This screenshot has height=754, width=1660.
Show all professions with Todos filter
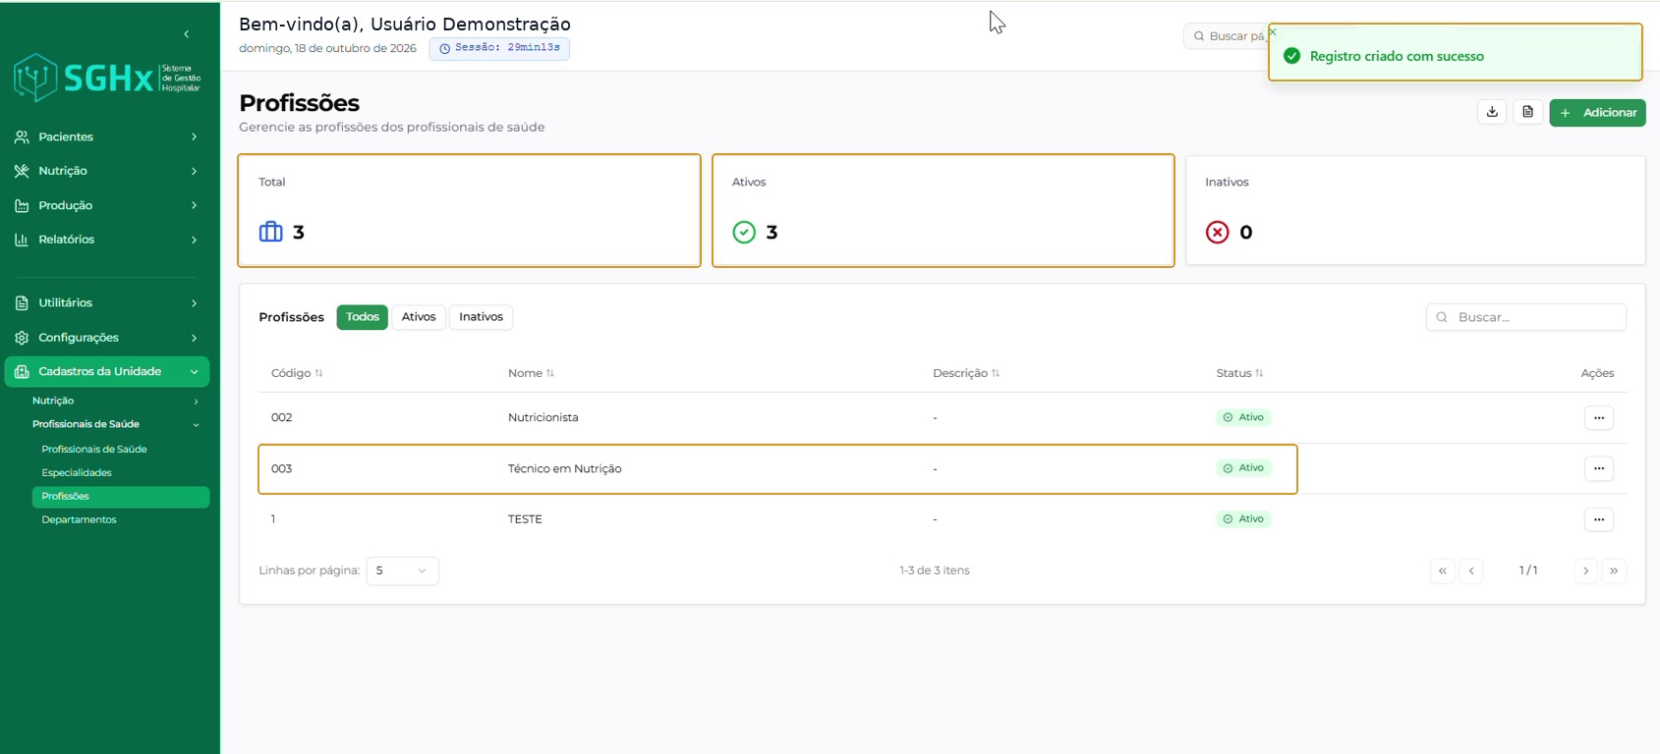[363, 317]
